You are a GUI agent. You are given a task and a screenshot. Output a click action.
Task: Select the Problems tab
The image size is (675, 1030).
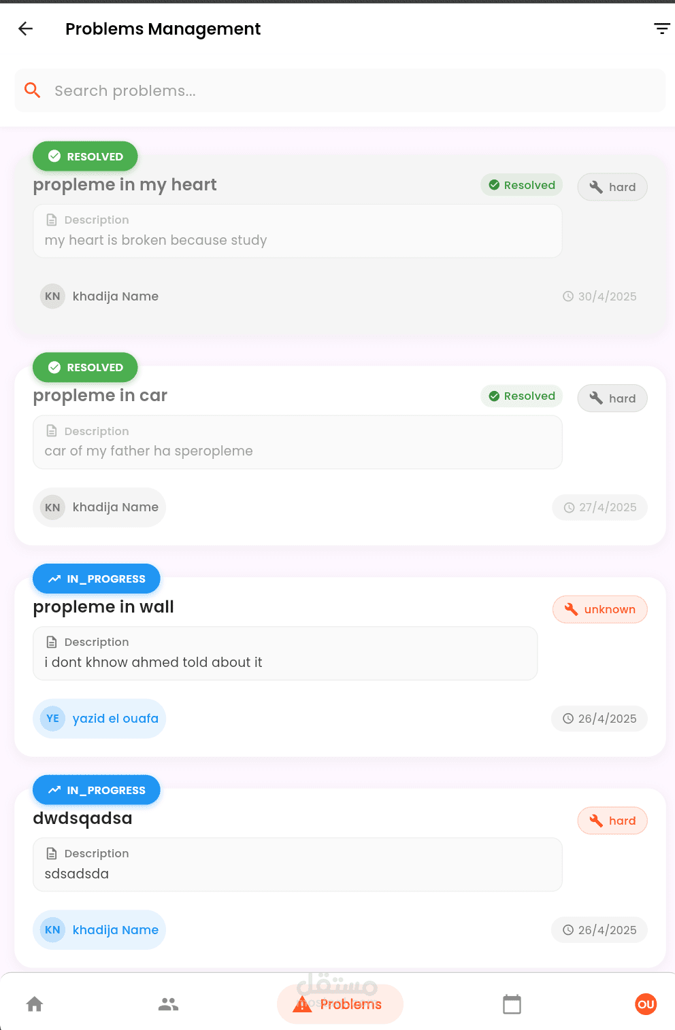[x=340, y=1004]
